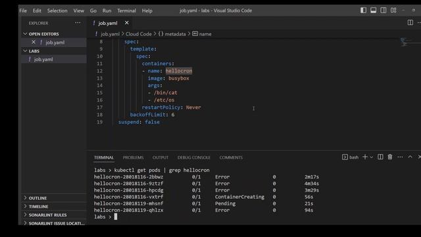Open the View menu

pos(79,11)
